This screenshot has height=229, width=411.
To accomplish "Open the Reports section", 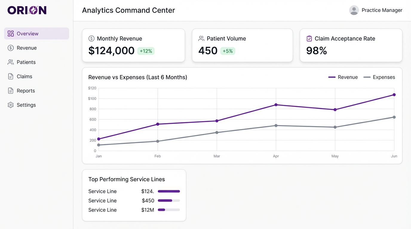I will tap(26, 91).
